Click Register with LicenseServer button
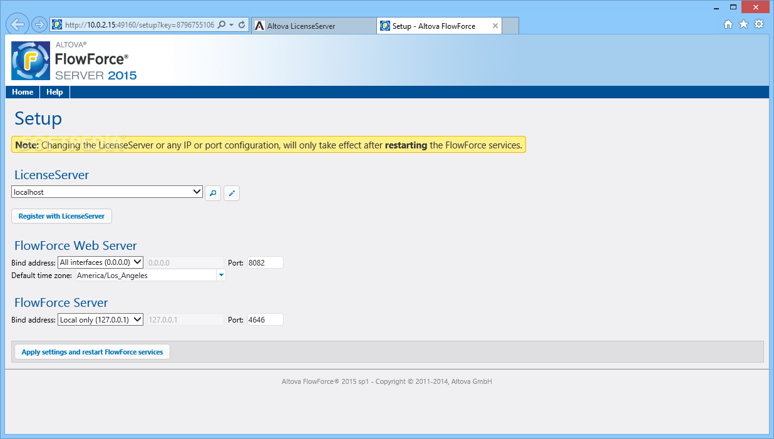The image size is (774, 439). [x=61, y=216]
